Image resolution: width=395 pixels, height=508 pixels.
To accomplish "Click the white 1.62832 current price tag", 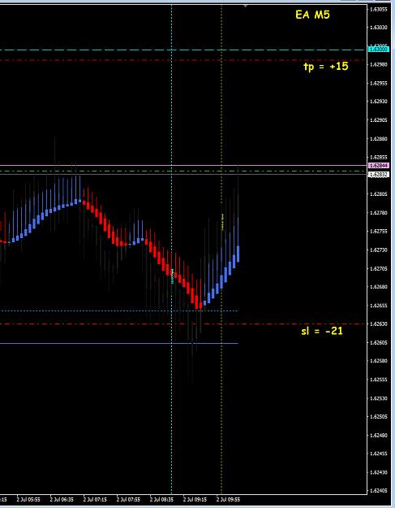I will [379, 175].
